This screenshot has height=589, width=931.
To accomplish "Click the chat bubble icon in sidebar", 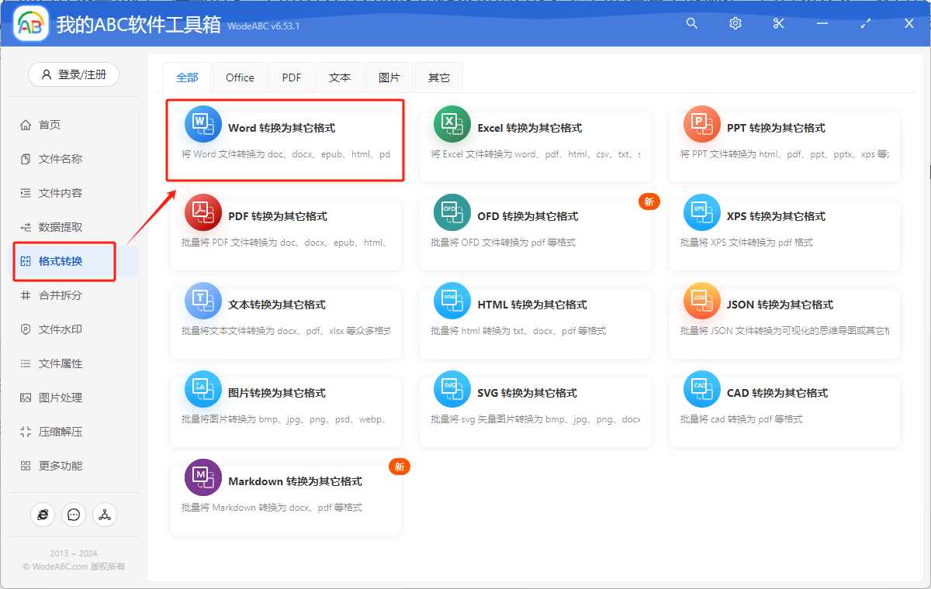I will tap(74, 514).
